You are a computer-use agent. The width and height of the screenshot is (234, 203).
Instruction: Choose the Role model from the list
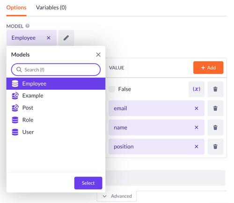[x=56, y=120]
